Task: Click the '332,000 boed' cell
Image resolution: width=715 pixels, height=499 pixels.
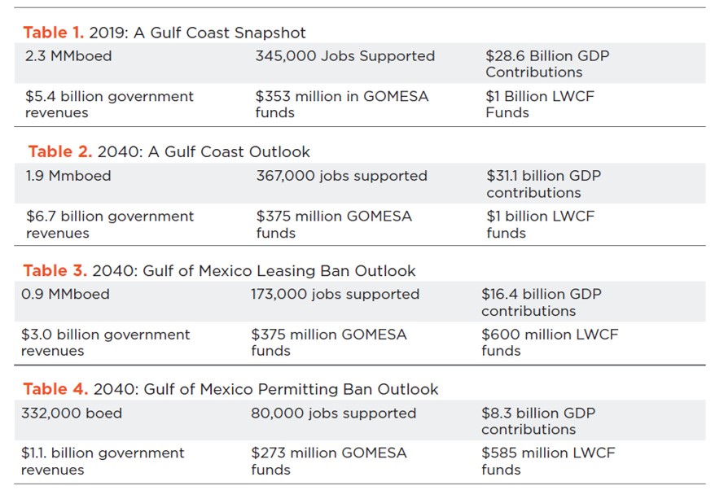Action: [72, 414]
